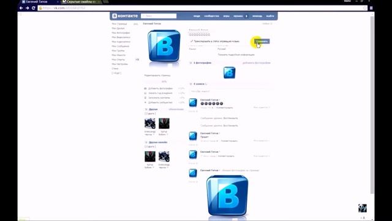392x221 pixels.
Task: Click the counter badge beside Мои Ответы
Action: point(137,60)
